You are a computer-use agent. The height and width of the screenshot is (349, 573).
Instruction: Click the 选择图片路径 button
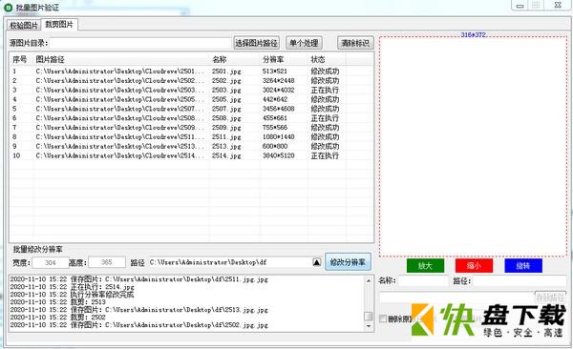pyautogui.click(x=256, y=43)
